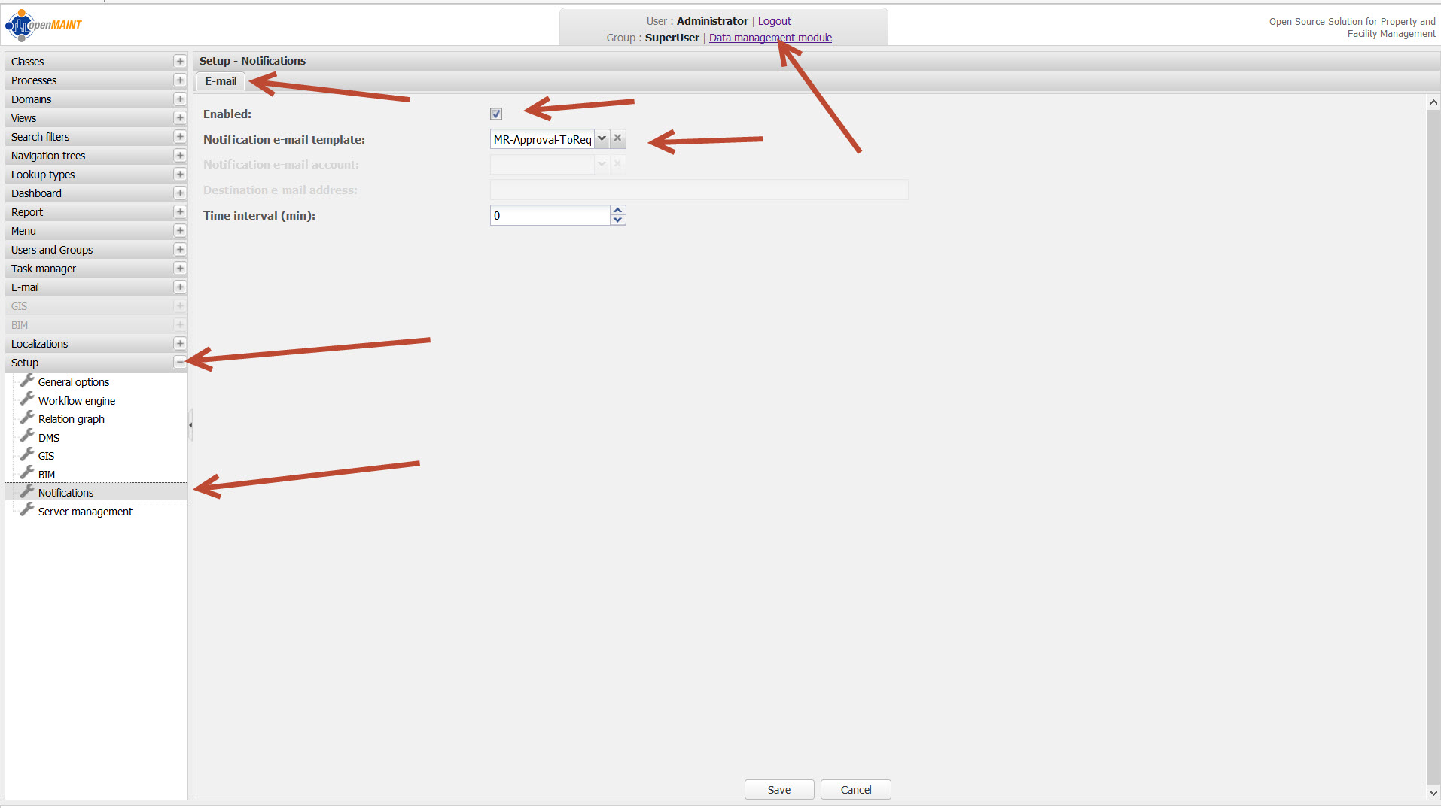Image resolution: width=1441 pixels, height=808 pixels.
Task: Open Notifications in the Setup tree
Action: 66,493
